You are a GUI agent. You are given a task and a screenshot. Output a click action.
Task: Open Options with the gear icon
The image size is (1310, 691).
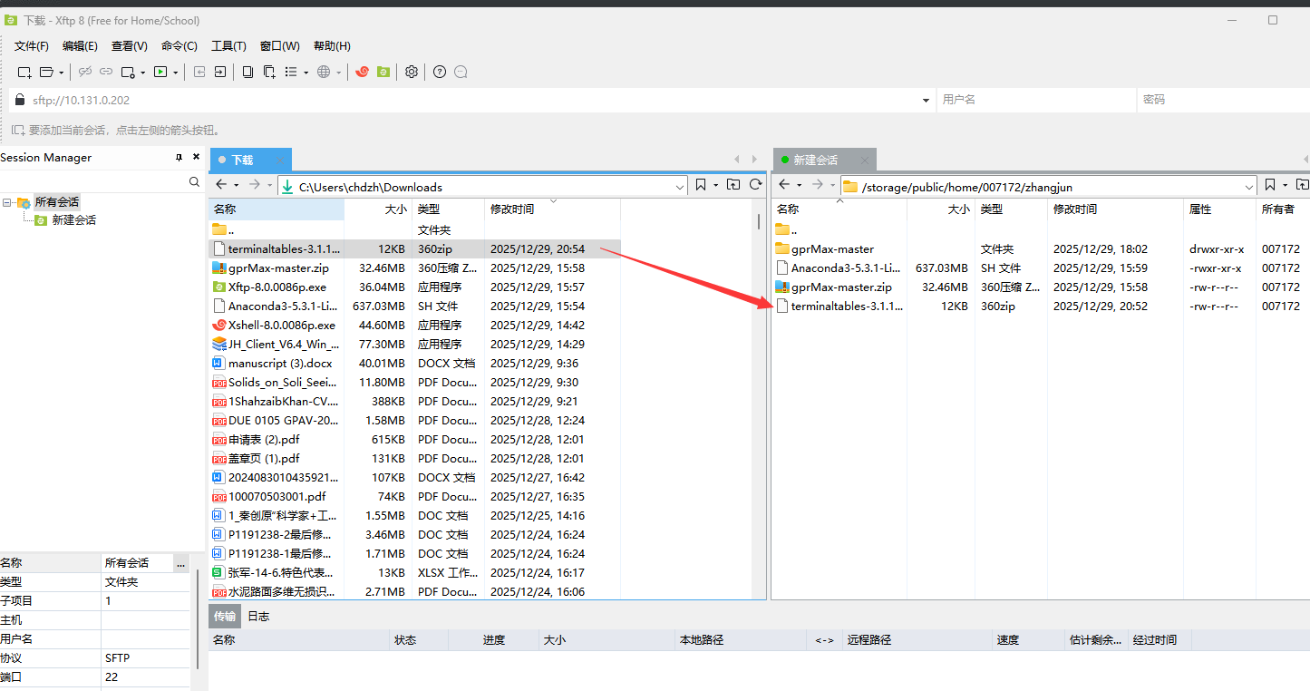[412, 72]
